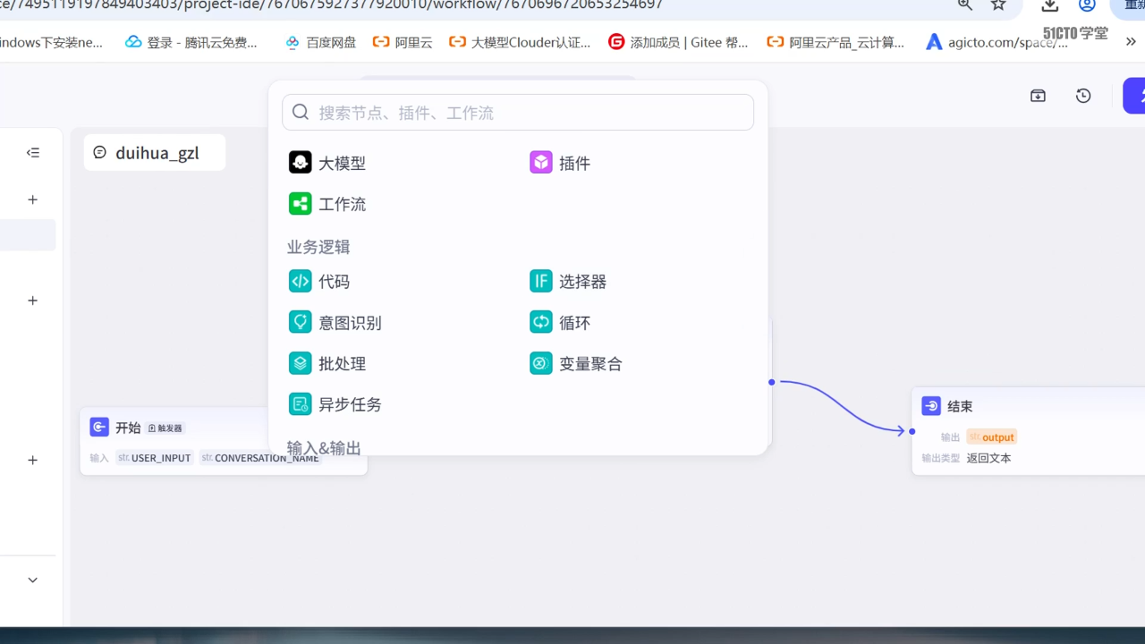Click the USER_INPUT variable tag
This screenshot has width=1145, height=644.
[x=154, y=458]
